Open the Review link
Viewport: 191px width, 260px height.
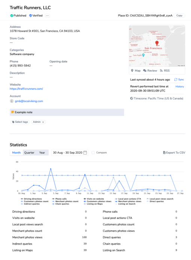point(152,71)
